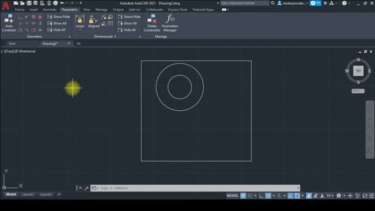Apply the Symmetric geometric constraint icon
This screenshot has height=211, width=375.
coord(33,30)
